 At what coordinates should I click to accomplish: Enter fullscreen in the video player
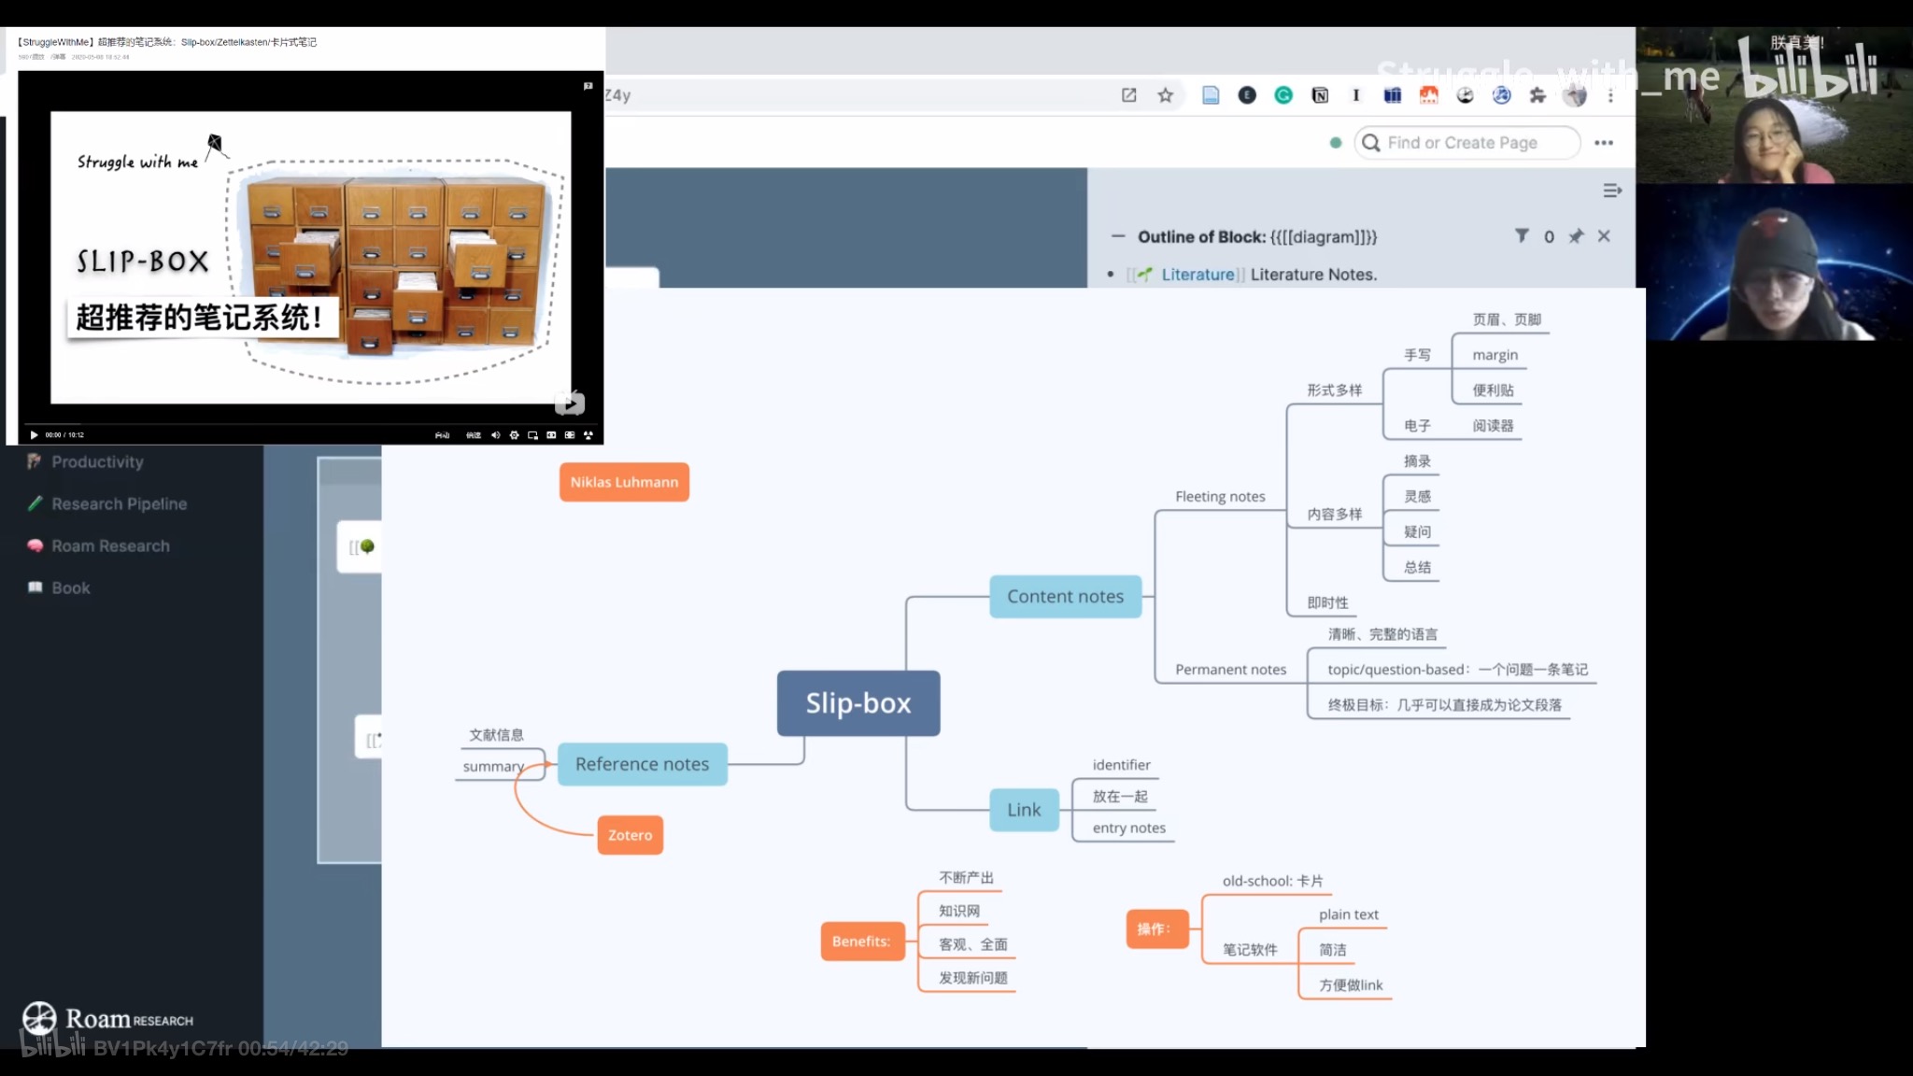(x=588, y=435)
